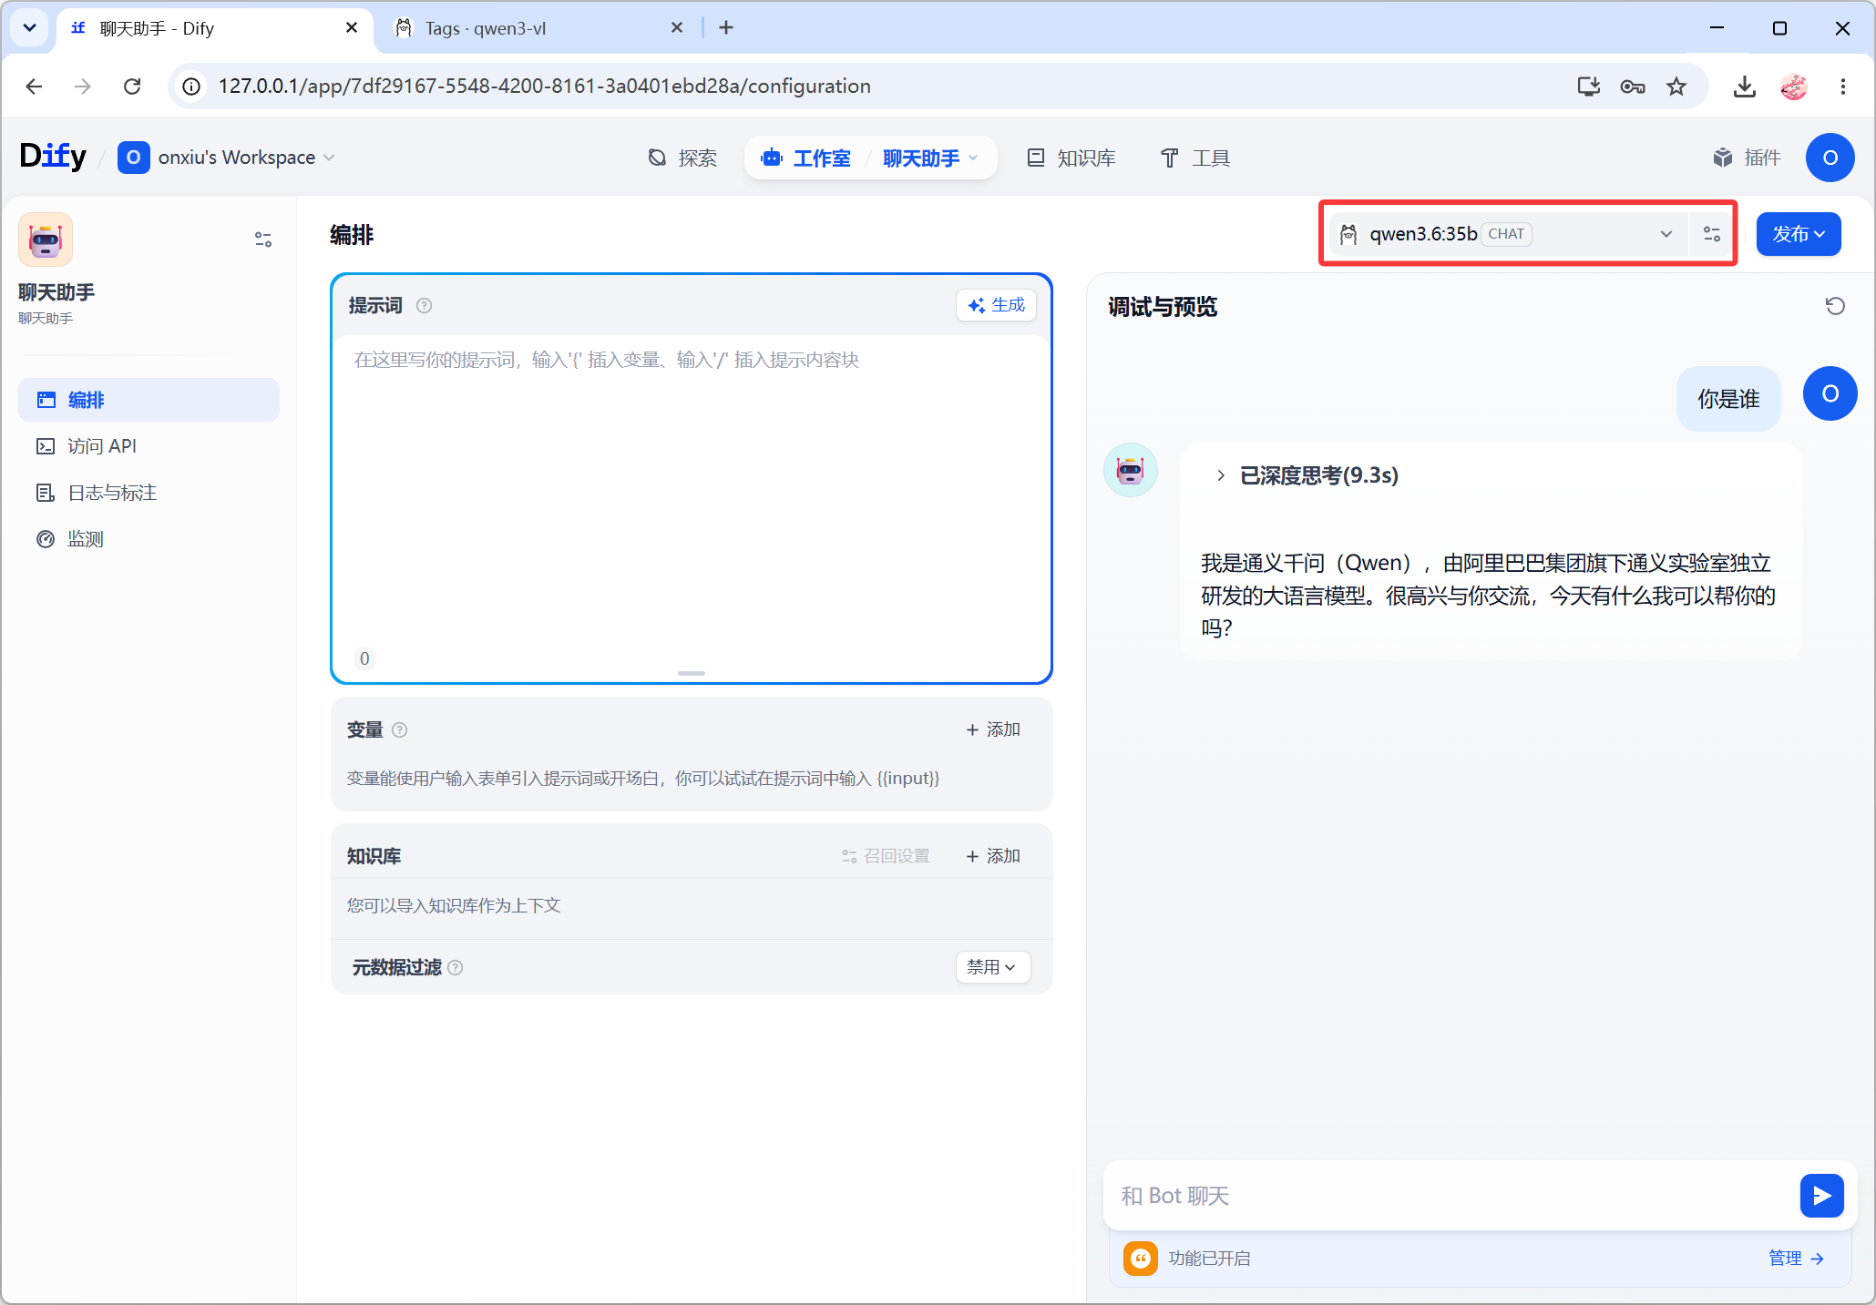Viewport: 1876px width, 1305px height.
Task: Open the 工具 tools nav item
Action: tap(1195, 158)
